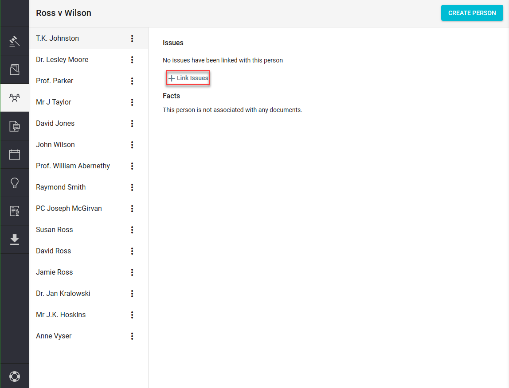The image size is (509, 388).
Task: Open three-dot menu for T.K. Johnston
Action: [132, 39]
